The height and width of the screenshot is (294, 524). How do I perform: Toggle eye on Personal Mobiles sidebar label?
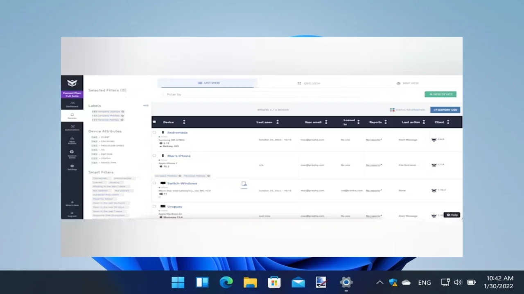tap(122, 120)
